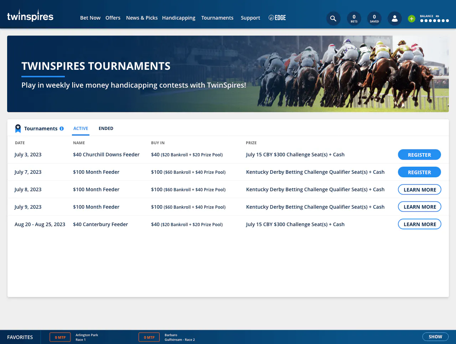The width and height of the screenshot is (456, 344).
Task: Select the Tournaments ribbon badge icon
Action: pyautogui.click(x=18, y=129)
